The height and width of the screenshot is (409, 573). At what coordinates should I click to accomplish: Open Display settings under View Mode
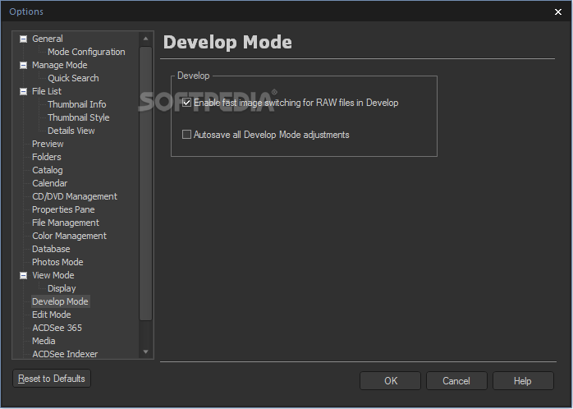point(62,288)
